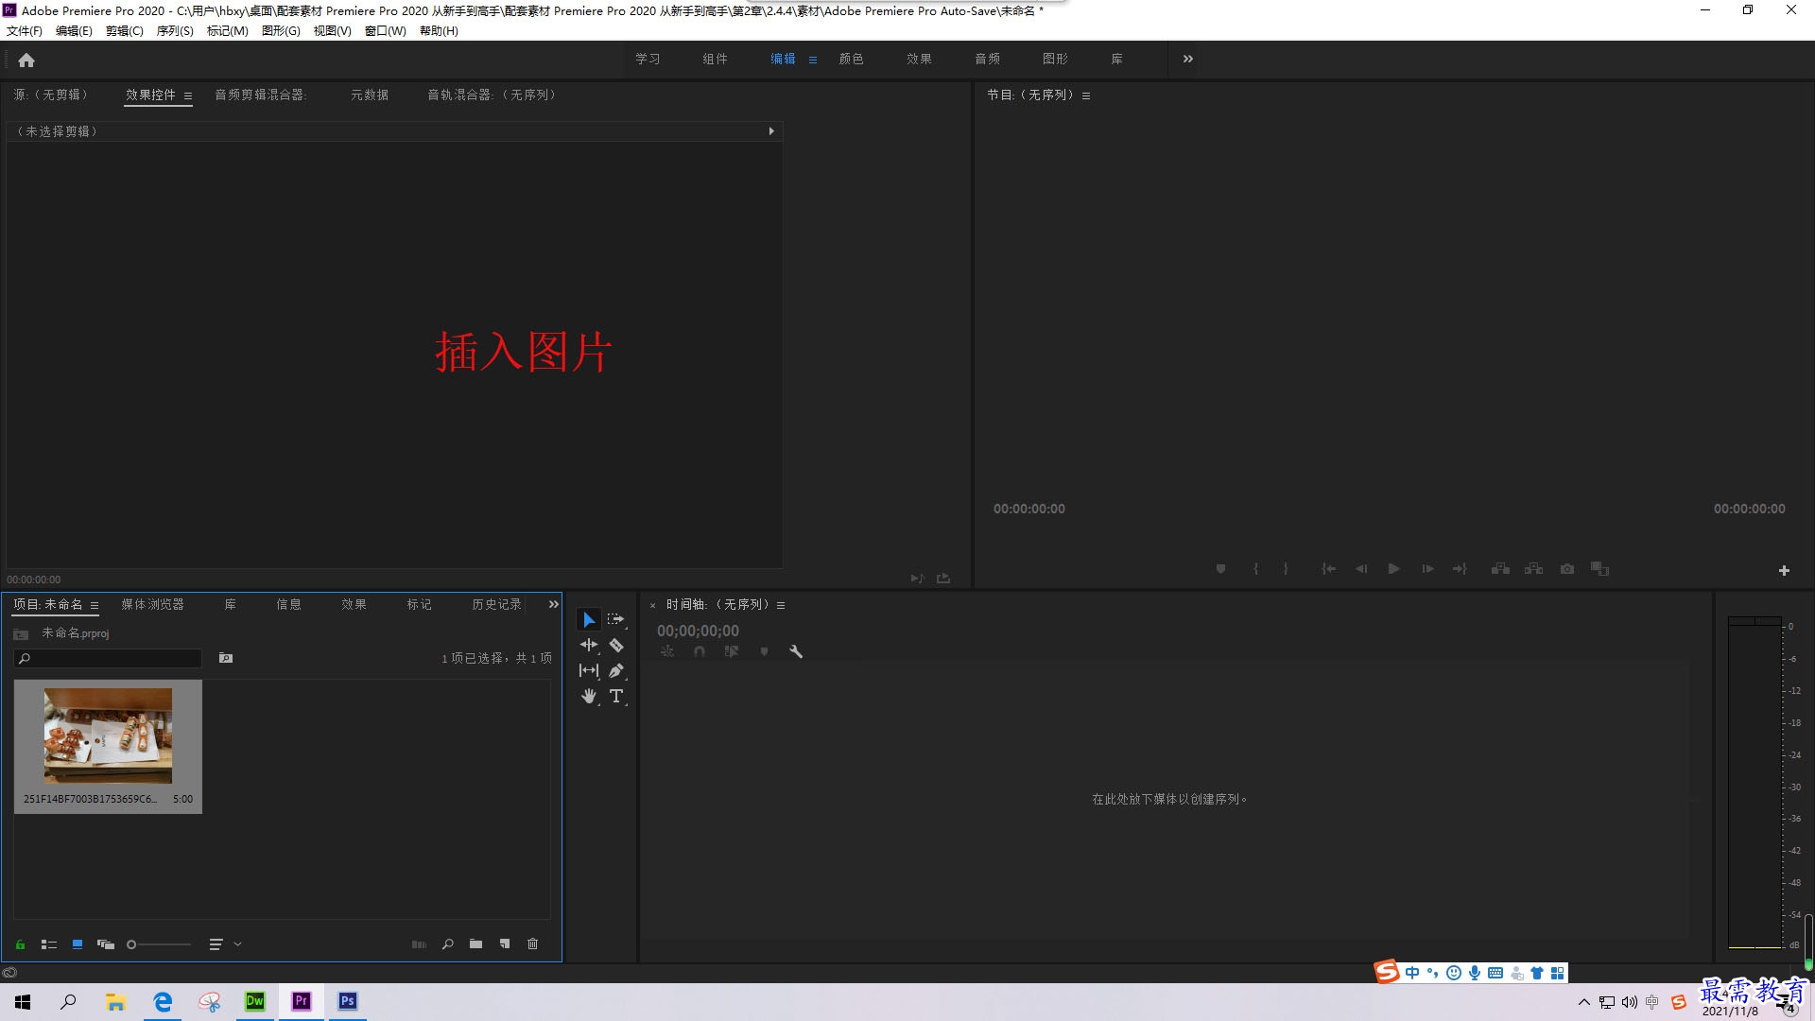
Task: Select the Ripple Edit tool
Action: [x=589, y=645]
